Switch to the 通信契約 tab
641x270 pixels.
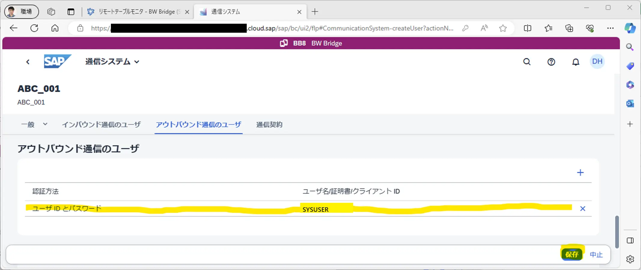(x=269, y=124)
